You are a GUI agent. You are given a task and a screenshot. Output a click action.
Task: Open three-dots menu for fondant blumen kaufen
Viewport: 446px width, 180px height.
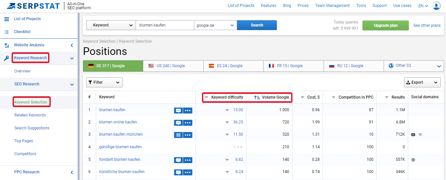point(188,160)
